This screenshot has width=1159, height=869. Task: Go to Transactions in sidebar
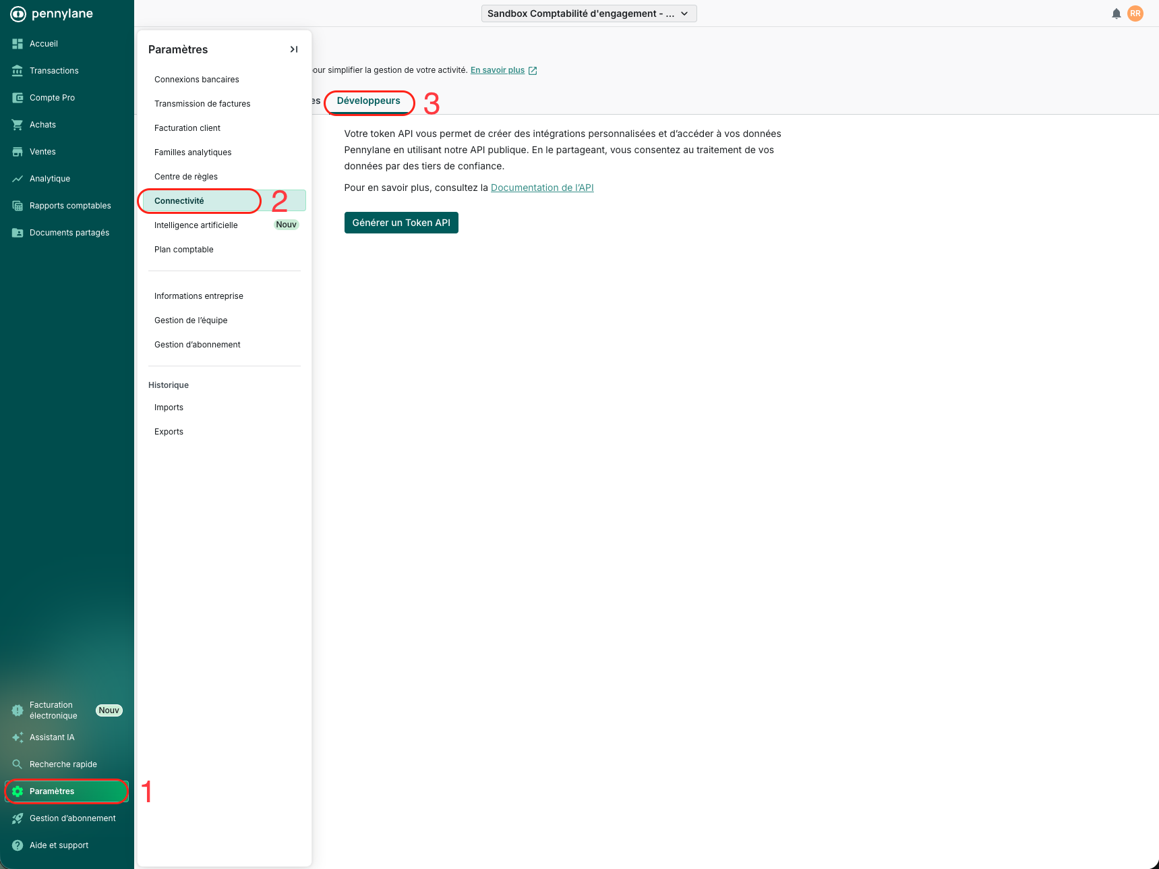54,71
